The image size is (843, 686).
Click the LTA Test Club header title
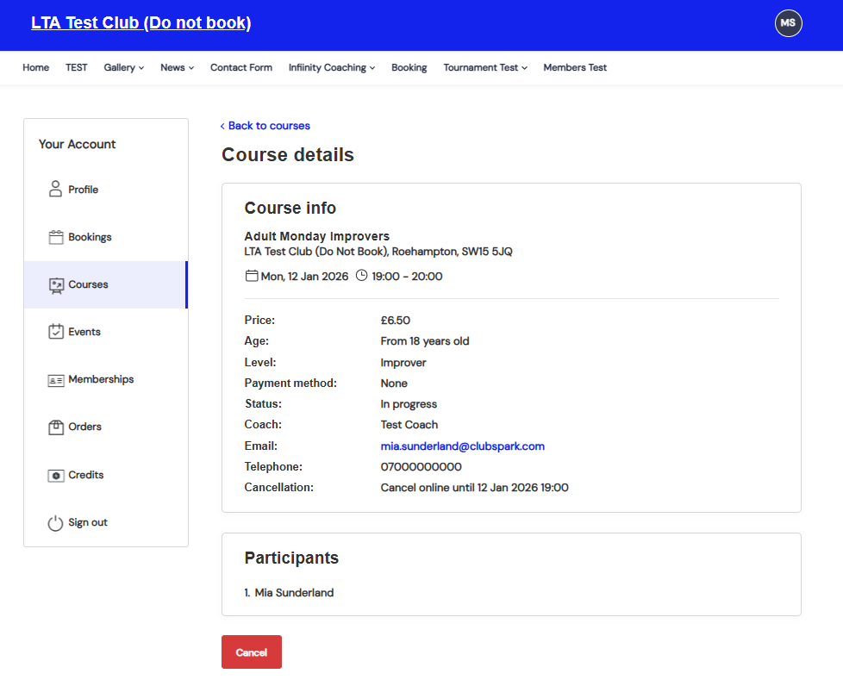140,23
